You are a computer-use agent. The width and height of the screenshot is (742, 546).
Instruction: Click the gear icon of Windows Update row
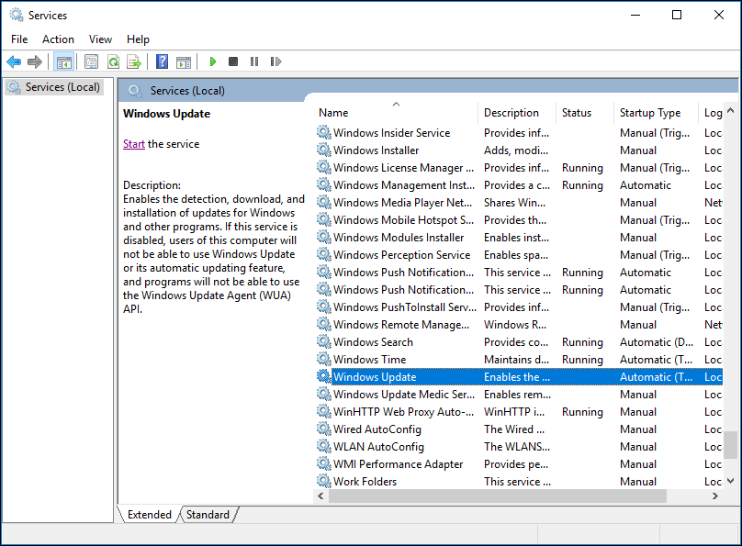click(x=323, y=376)
